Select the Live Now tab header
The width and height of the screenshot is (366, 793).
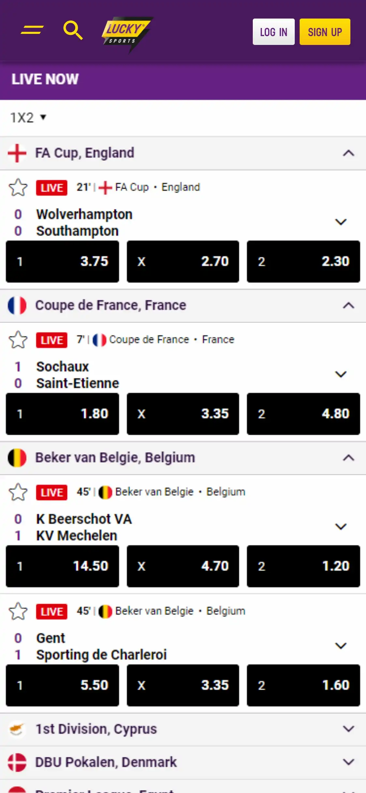[x=45, y=79]
